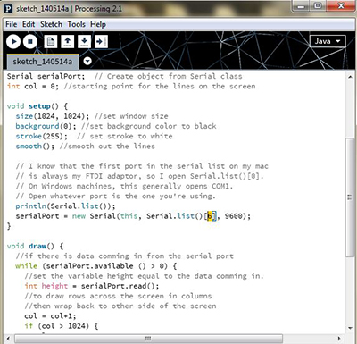This screenshot has height=344, width=357.
Task: Save the sketch with the down-arrow icon
Action: pos(84,41)
